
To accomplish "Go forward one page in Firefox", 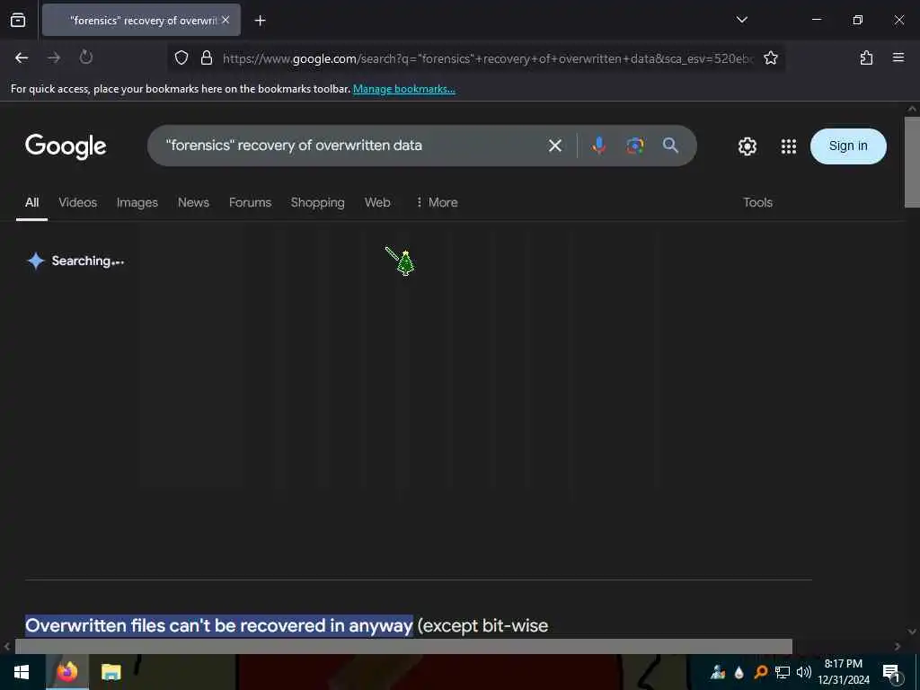I will pyautogui.click(x=54, y=57).
